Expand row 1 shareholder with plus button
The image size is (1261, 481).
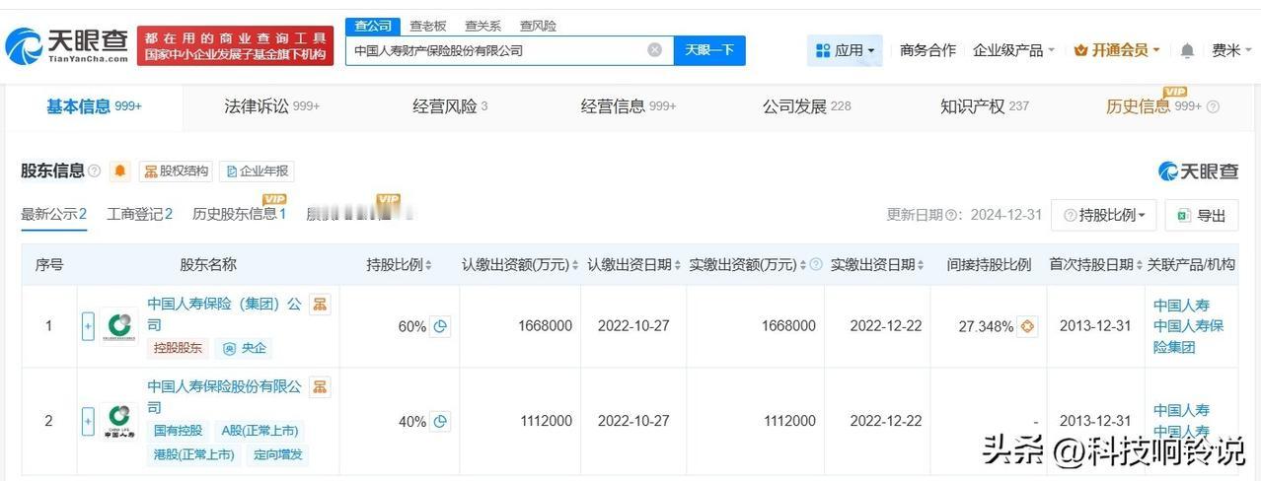88,326
